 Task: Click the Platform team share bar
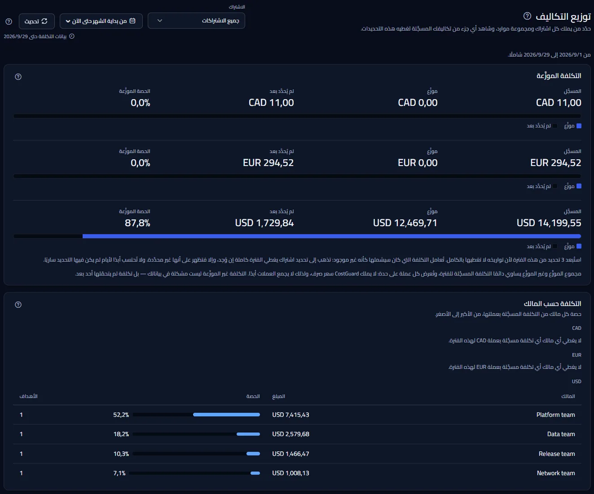click(196, 415)
